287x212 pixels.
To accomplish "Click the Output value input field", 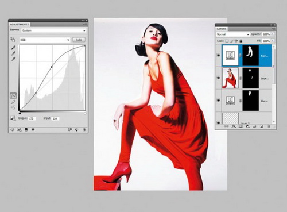I will [32, 118].
